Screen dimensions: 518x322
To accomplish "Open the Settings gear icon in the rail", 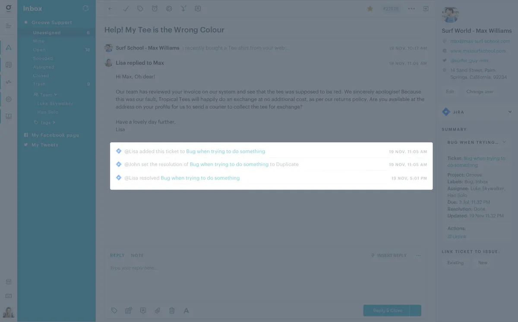I will (9, 99).
